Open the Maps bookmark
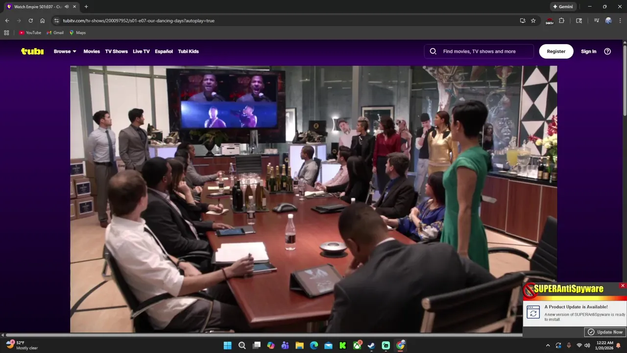Viewport: 627px width, 353px height. (x=77, y=33)
